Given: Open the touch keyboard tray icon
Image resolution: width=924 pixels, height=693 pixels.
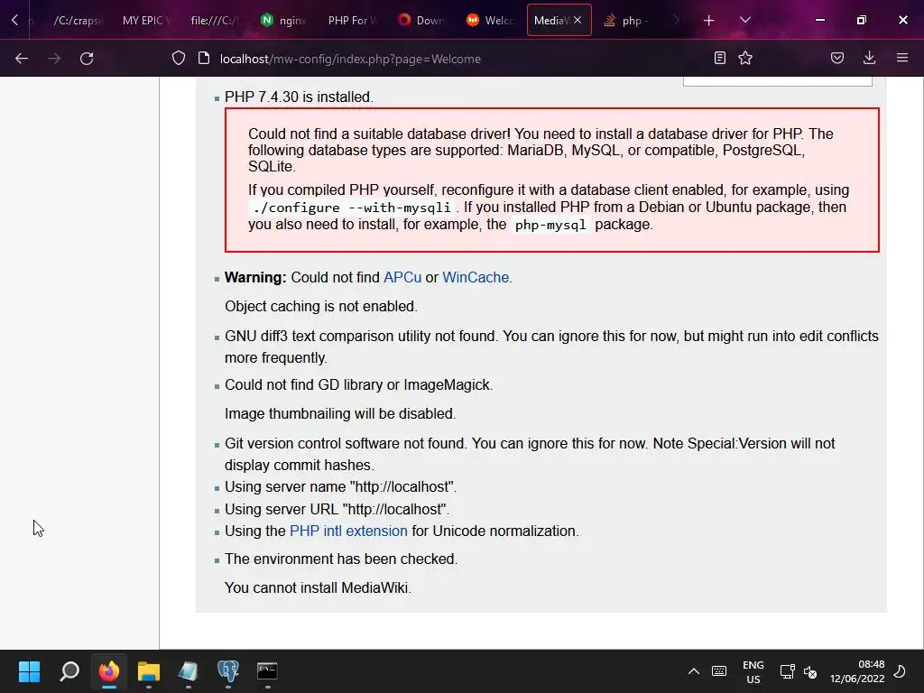Looking at the screenshot, I should 719,671.
